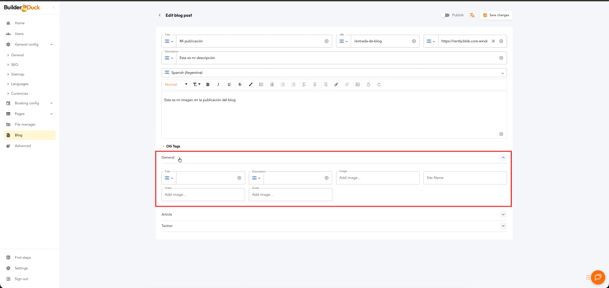
Task: Center align the text
Action: (315, 85)
